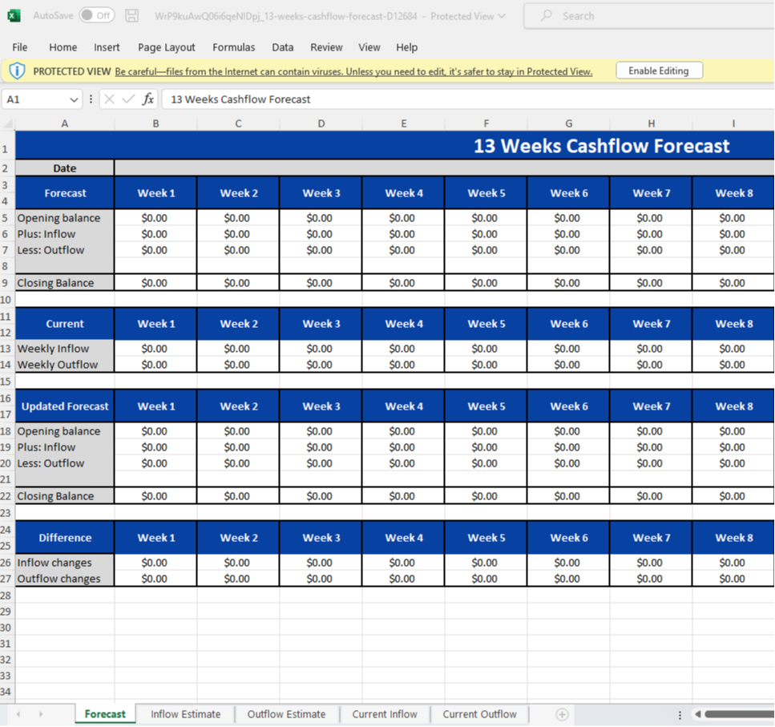Click the Search magnifier icon
Viewport: 775px width, 727px height.
point(546,16)
